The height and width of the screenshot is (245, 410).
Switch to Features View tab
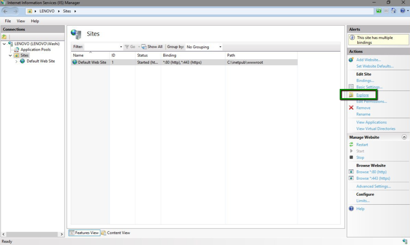coord(84,233)
